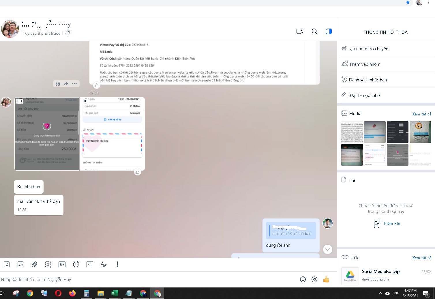
Task: Jump to latest messages with down chevron
Action: (x=328, y=249)
